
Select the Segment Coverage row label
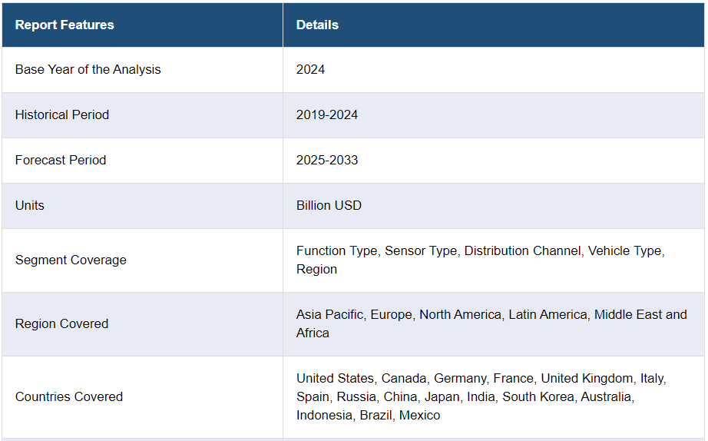tap(71, 260)
